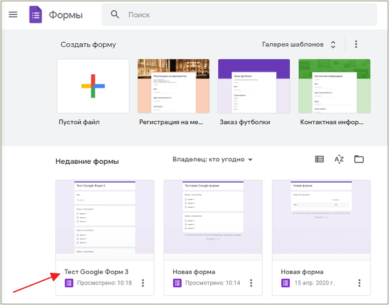Expand the Галерея шаблонов template gallery

tap(299, 44)
